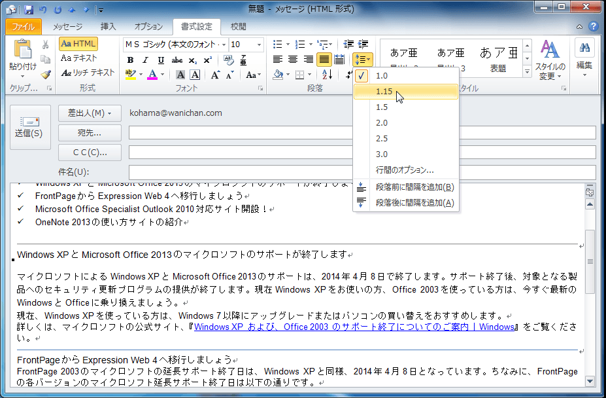Image resolution: width=606 pixels, height=398 pixels.
Task: Click the C C(C)... button
Action: click(90, 153)
